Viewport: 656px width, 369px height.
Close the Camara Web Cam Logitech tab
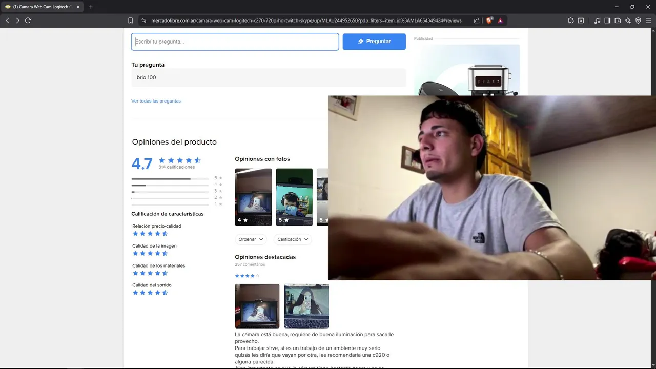click(x=78, y=7)
